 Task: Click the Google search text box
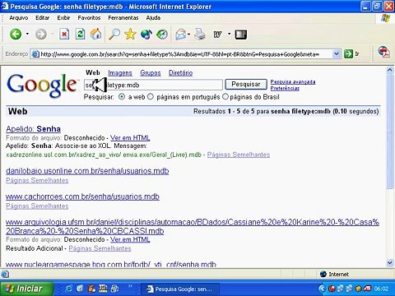(153, 85)
